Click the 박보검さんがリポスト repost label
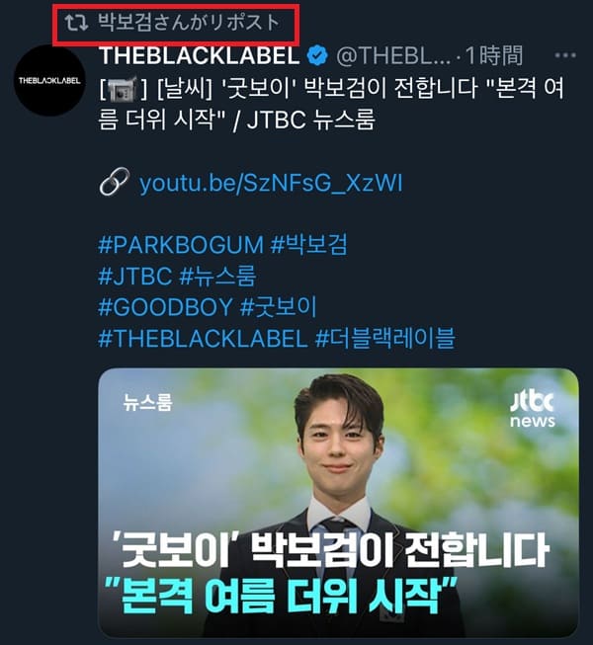 pyautogui.click(x=189, y=23)
